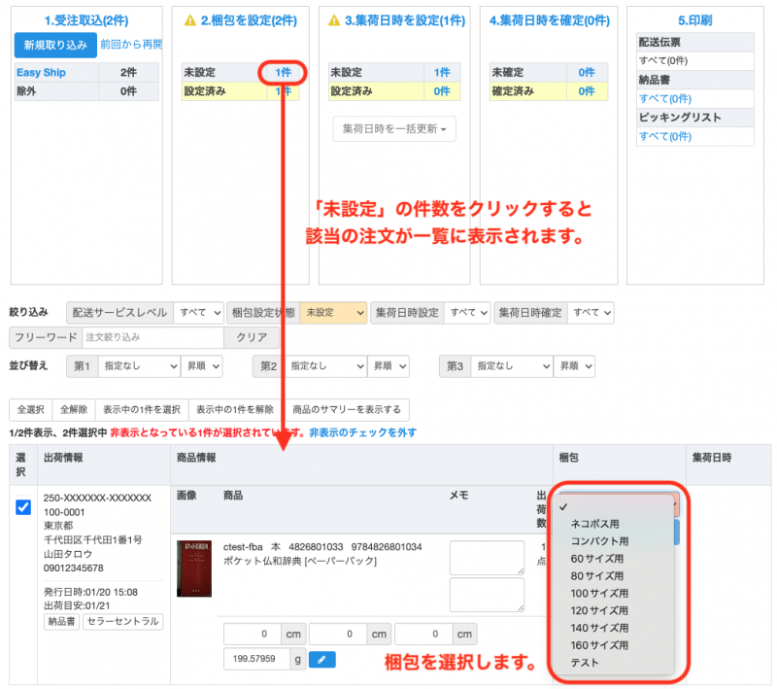Click the first memo text area
Screen dimensions: 777x689
point(487,558)
